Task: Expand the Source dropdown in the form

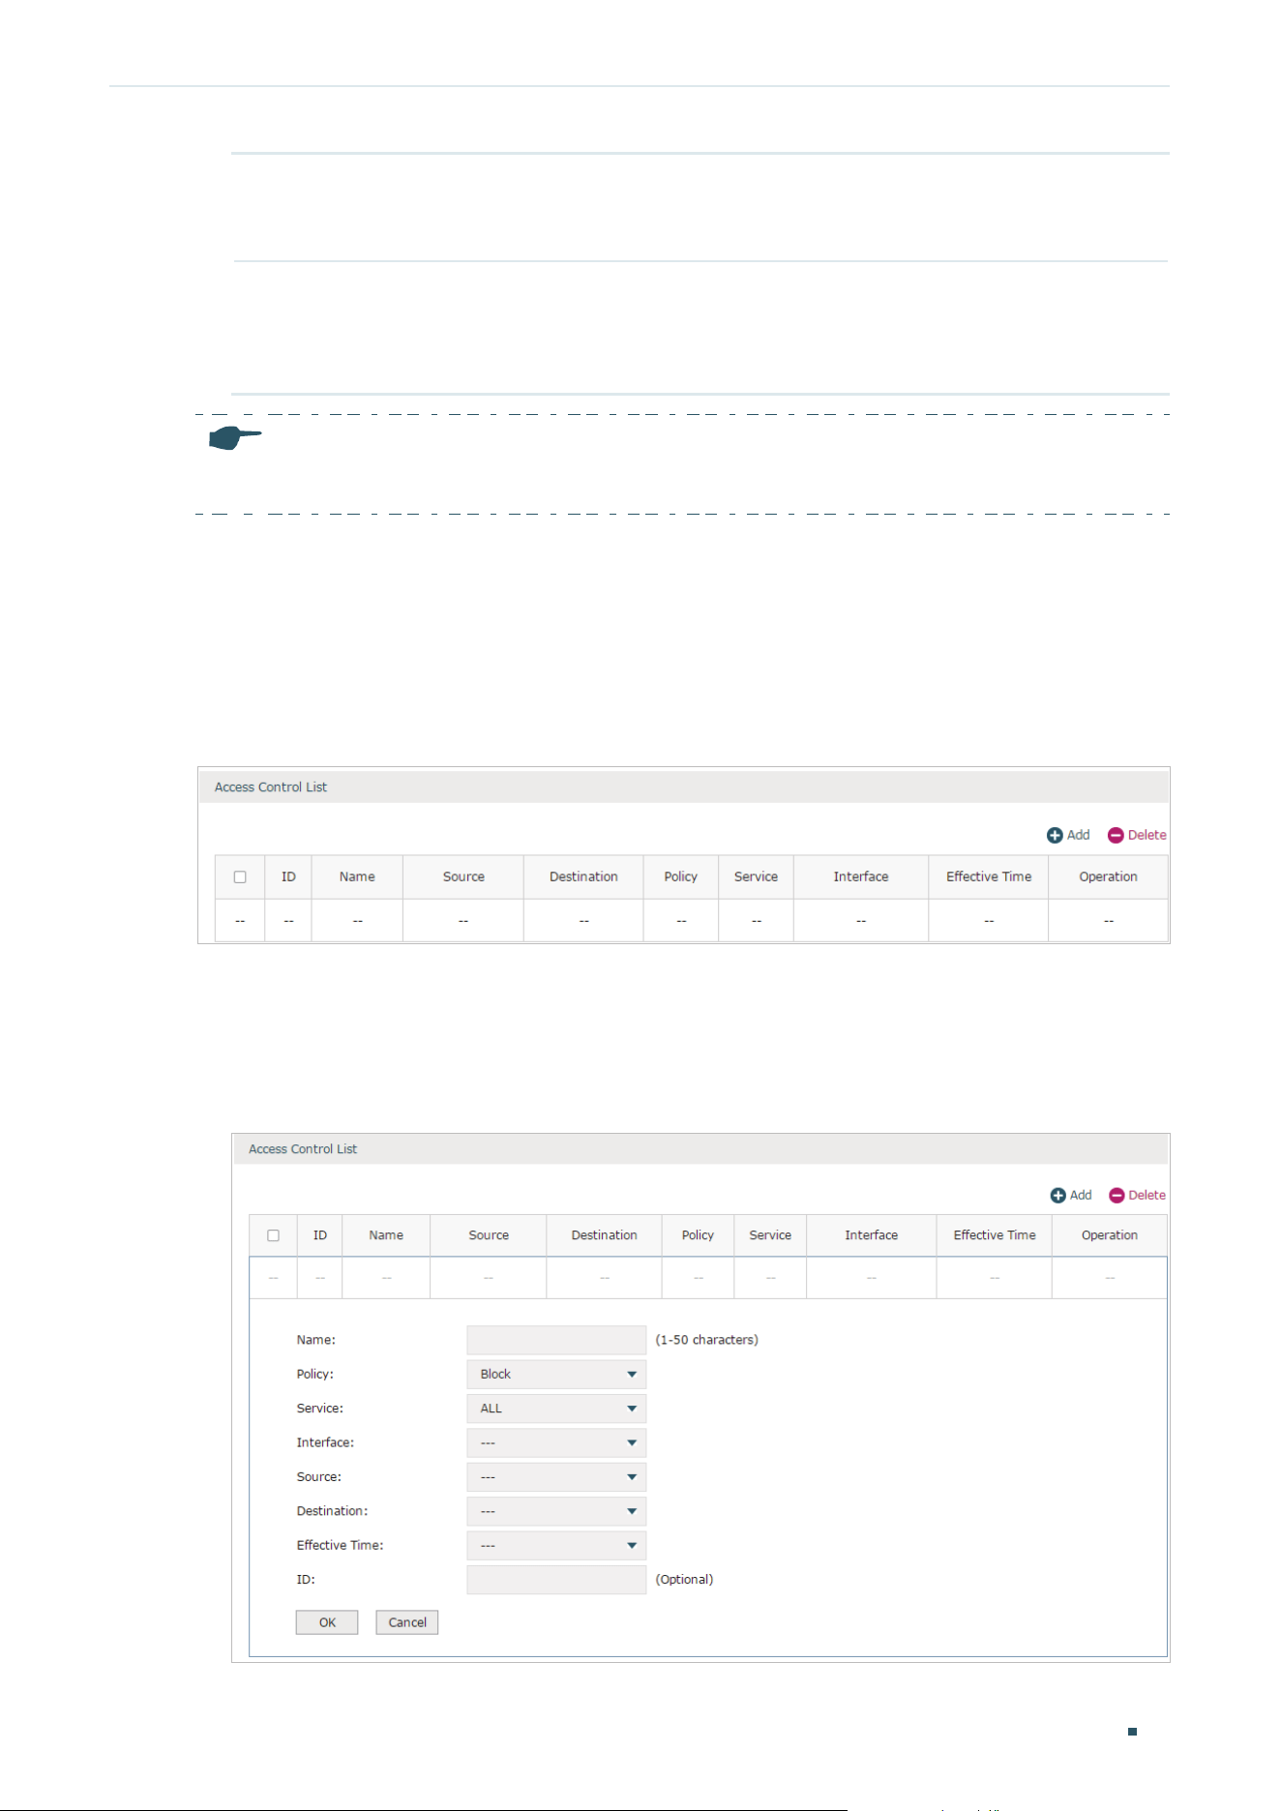Action: [556, 1477]
